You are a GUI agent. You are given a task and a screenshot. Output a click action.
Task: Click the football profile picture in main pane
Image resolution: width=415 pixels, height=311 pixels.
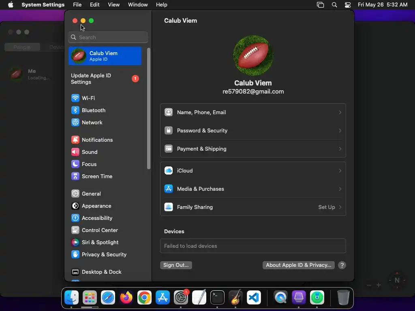point(253,55)
